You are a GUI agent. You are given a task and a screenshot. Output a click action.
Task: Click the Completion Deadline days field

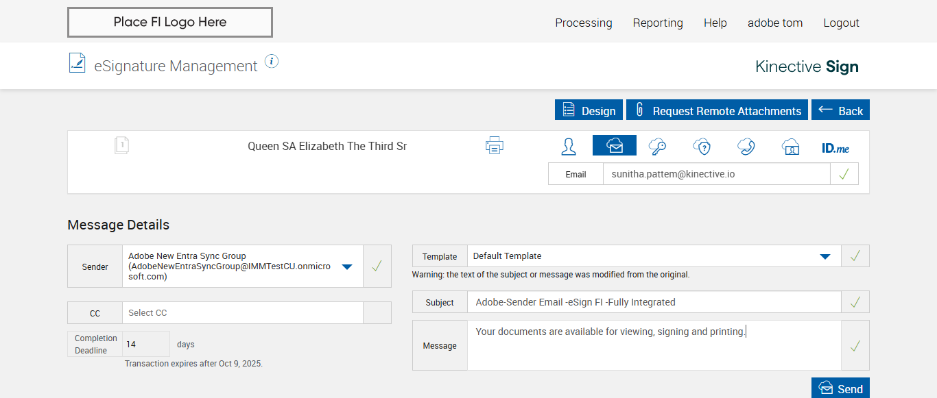click(145, 344)
